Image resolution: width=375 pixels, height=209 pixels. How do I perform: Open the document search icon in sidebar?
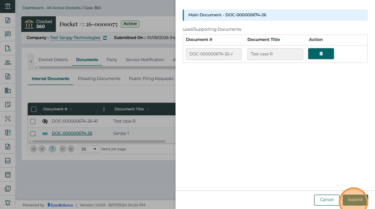click(8, 49)
